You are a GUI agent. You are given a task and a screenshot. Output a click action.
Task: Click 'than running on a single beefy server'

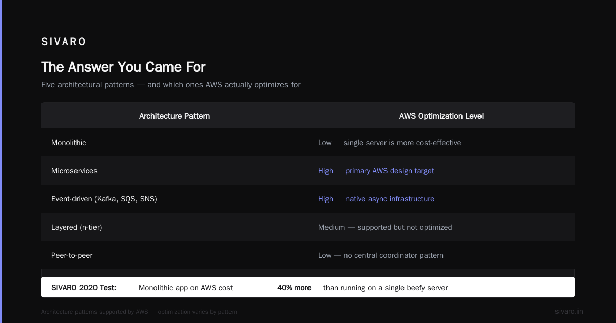(386, 288)
